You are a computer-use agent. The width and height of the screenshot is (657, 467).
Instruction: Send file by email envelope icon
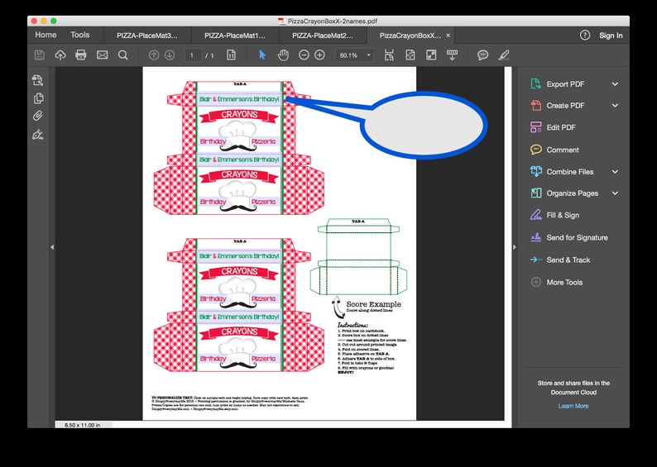click(x=103, y=55)
